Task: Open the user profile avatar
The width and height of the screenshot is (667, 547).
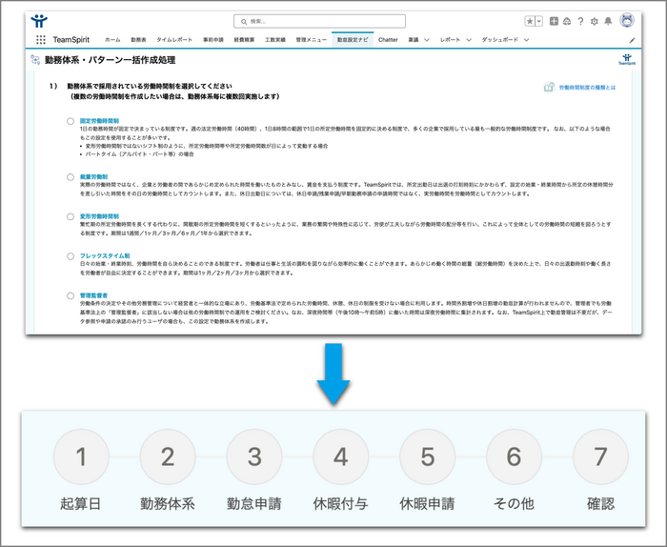Action: point(627,20)
